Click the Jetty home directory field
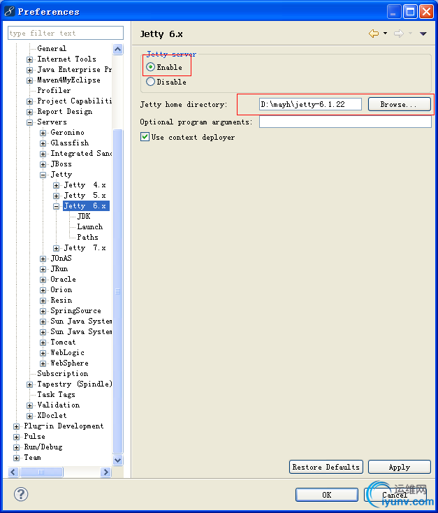438x513 pixels. [x=310, y=104]
